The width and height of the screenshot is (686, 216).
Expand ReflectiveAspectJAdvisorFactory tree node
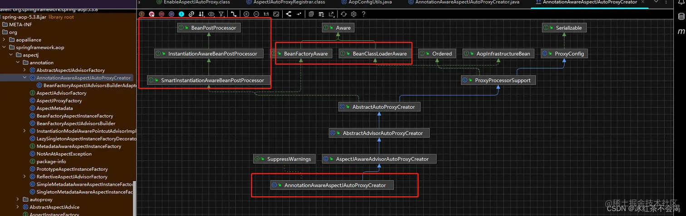[24, 177]
